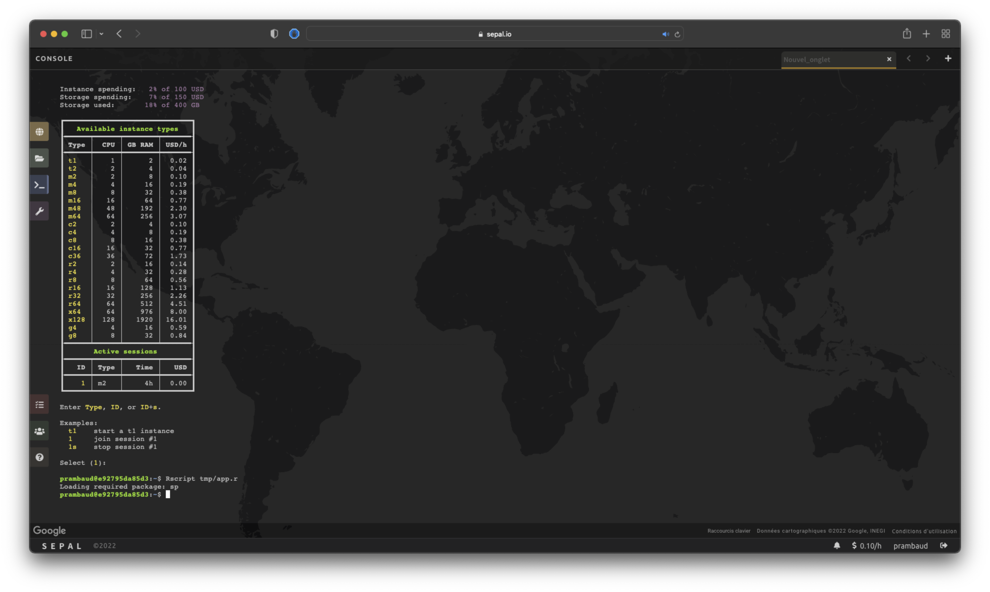Open the Help question mark icon
990x592 pixels.
coord(39,458)
